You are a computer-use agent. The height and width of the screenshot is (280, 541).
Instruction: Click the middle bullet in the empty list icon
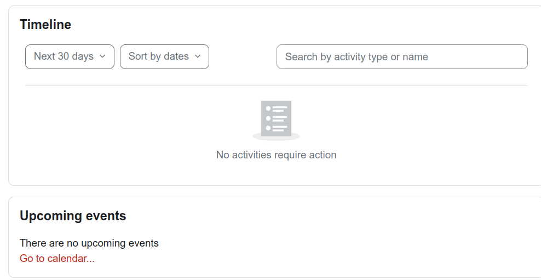click(268, 118)
